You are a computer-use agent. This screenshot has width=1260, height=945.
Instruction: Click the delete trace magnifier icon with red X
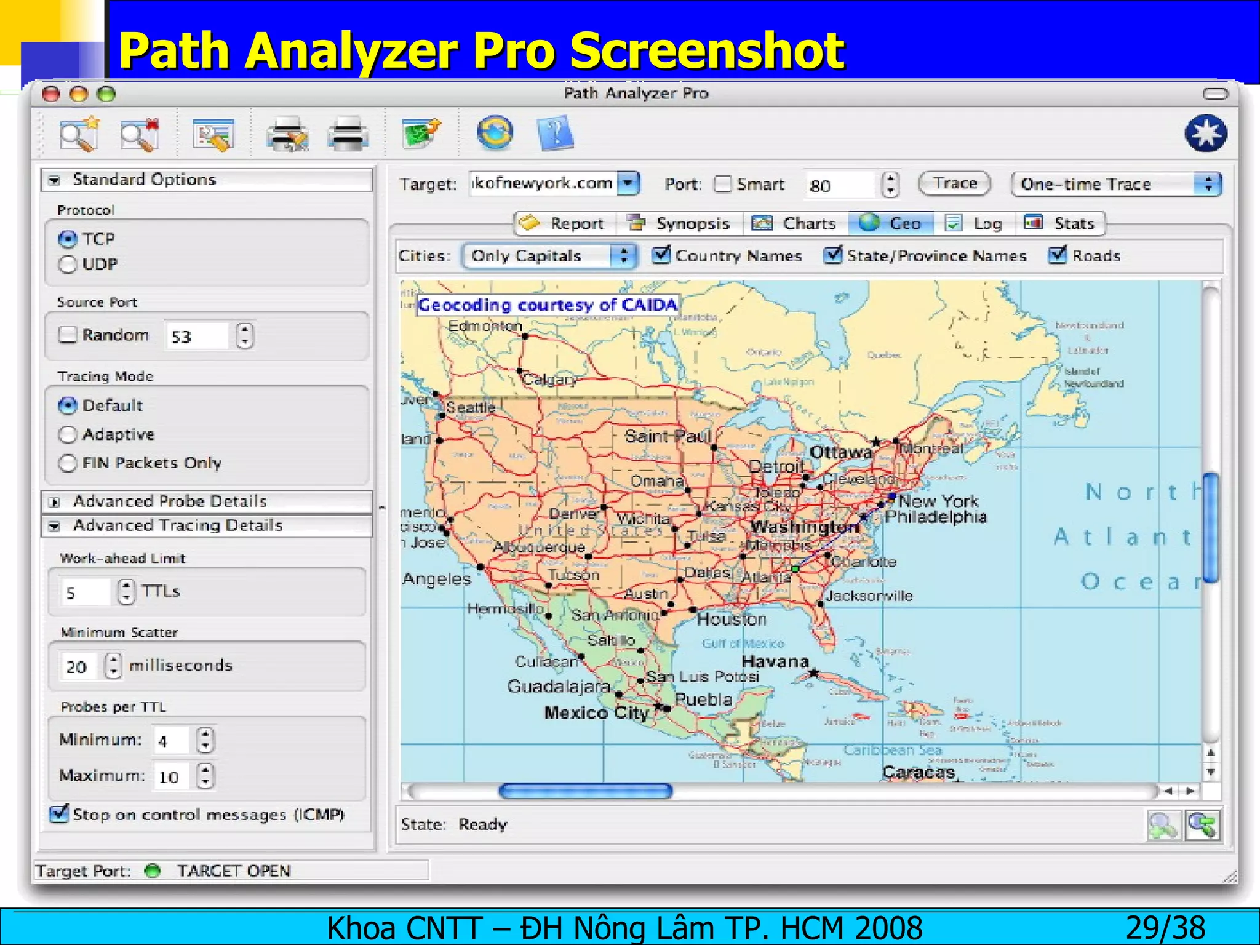(140, 134)
